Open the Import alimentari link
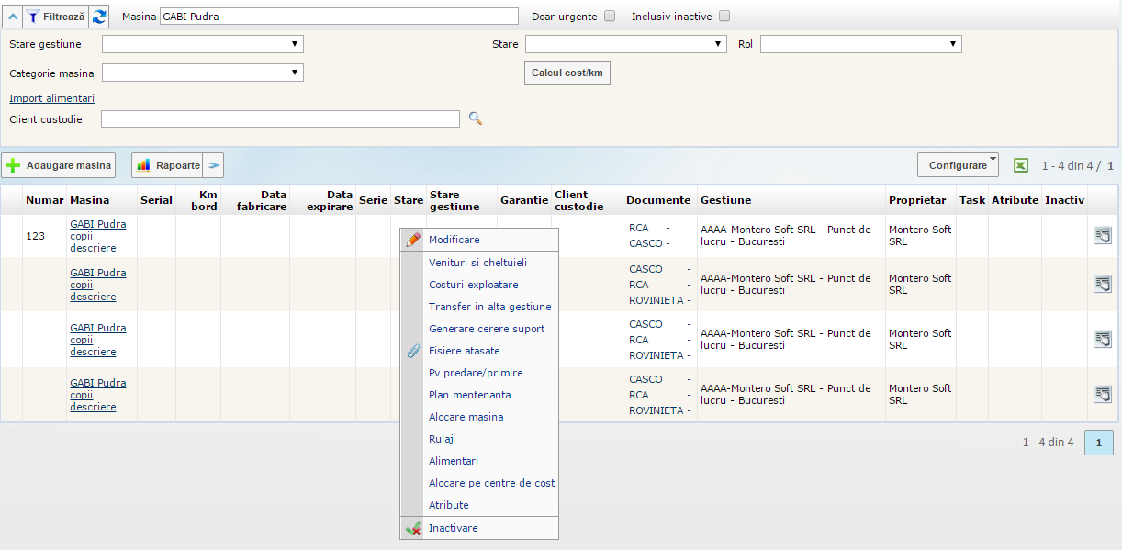Viewport: 1122px width, 550px height. (x=51, y=98)
